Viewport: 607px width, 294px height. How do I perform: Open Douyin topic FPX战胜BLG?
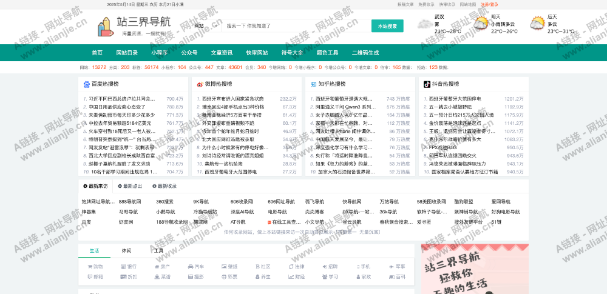pyautogui.click(x=443, y=147)
